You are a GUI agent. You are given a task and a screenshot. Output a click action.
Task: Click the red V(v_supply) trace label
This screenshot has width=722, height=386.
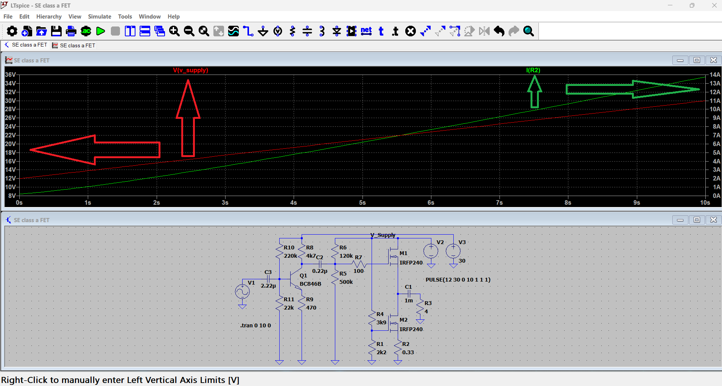[x=191, y=70]
